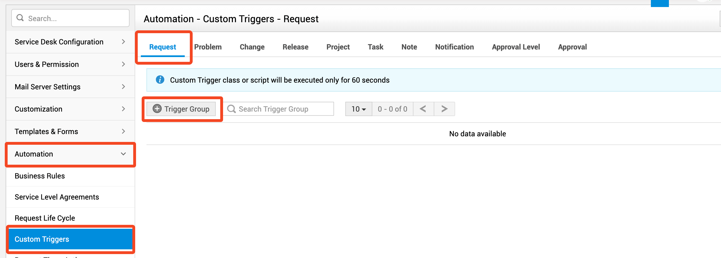Go to next page of trigger groups
This screenshot has width=721, height=258.
point(444,109)
